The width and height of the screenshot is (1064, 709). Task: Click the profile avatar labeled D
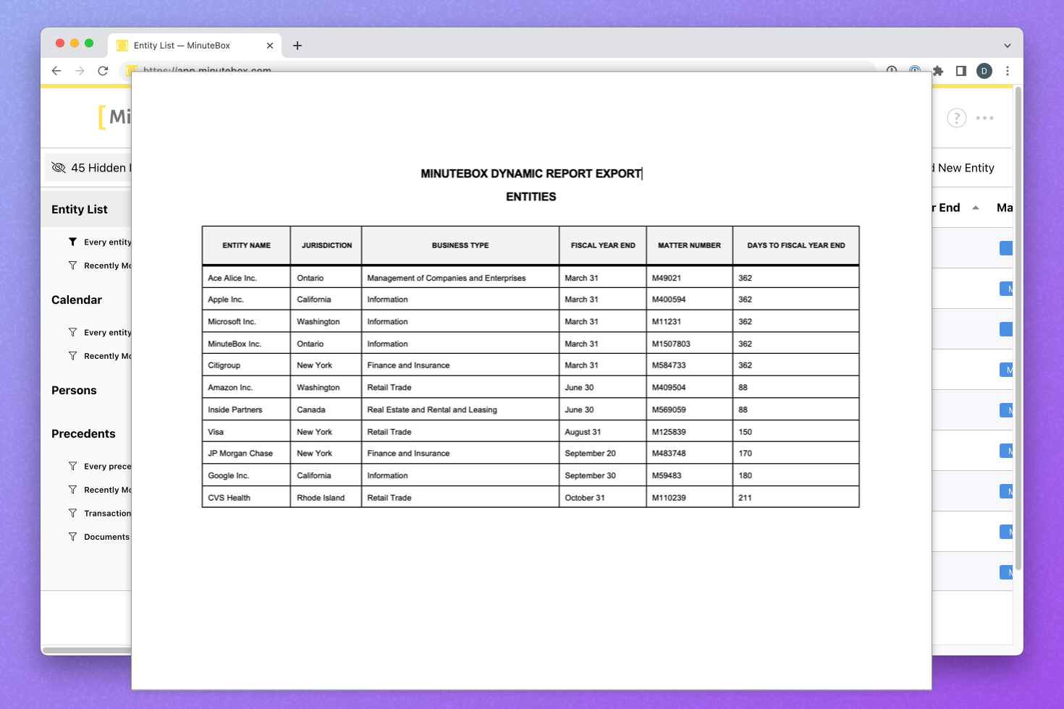(x=984, y=71)
